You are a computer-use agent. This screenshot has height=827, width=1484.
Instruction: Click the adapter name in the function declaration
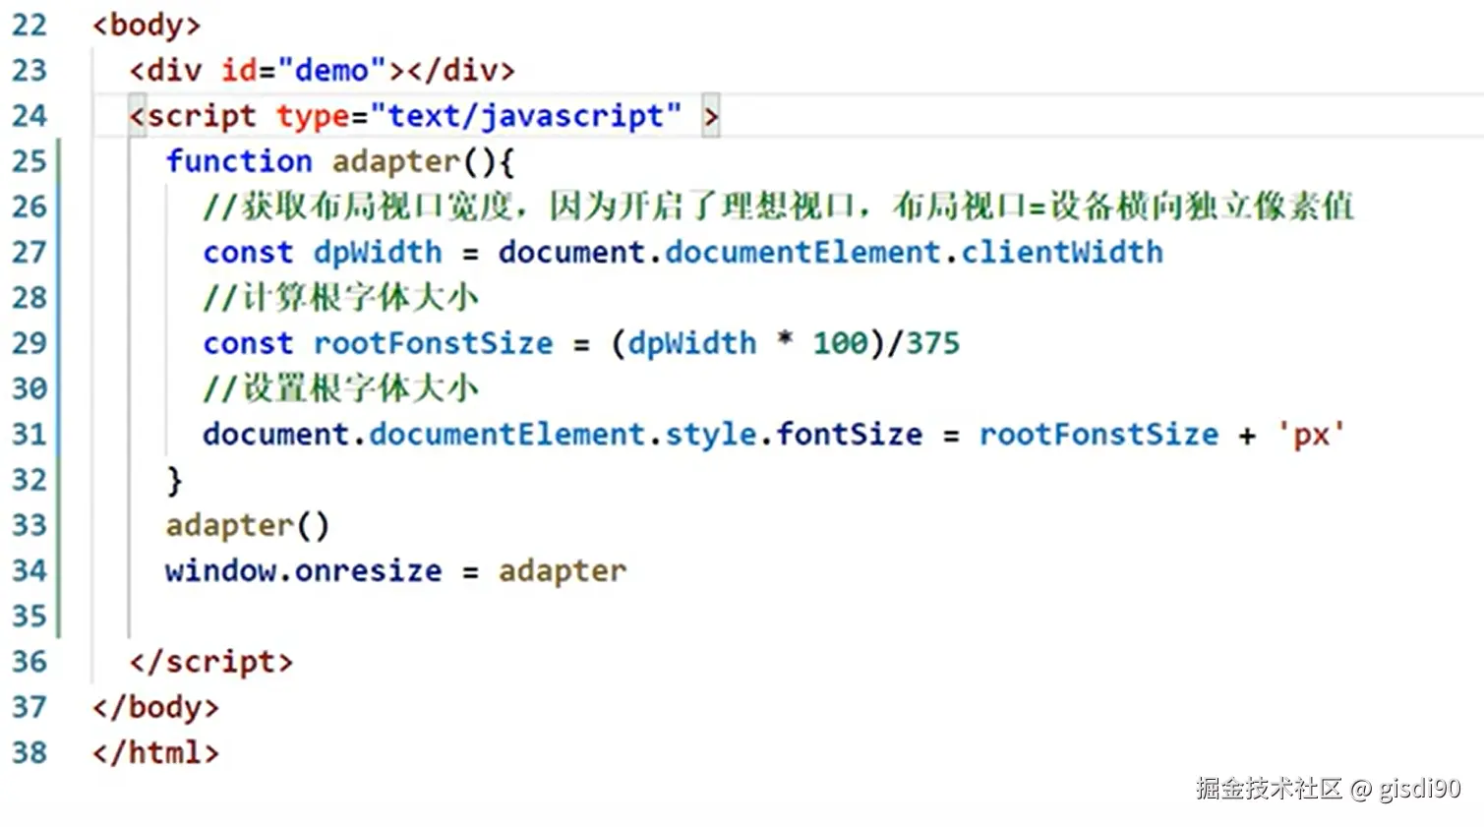coord(396,162)
